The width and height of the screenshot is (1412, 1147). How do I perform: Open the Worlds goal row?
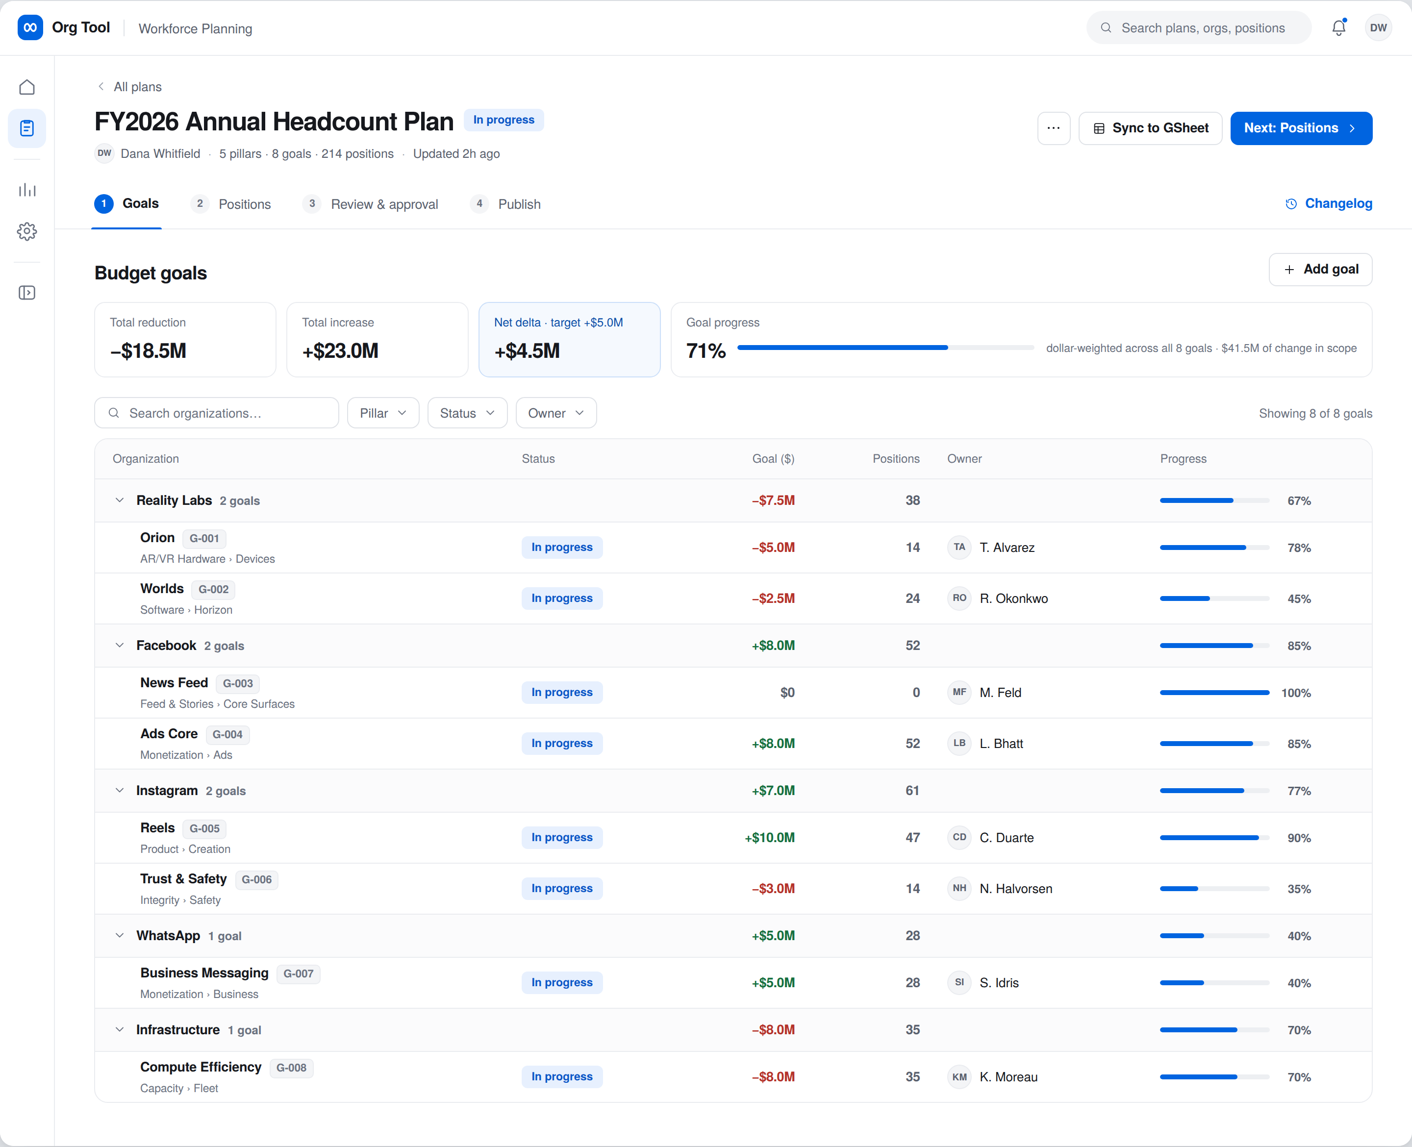click(733, 598)
